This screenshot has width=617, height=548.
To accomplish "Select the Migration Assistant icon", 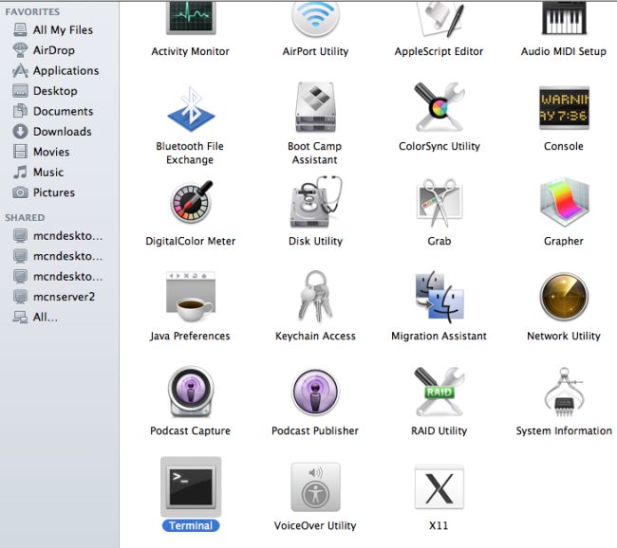I will [439, 296].
